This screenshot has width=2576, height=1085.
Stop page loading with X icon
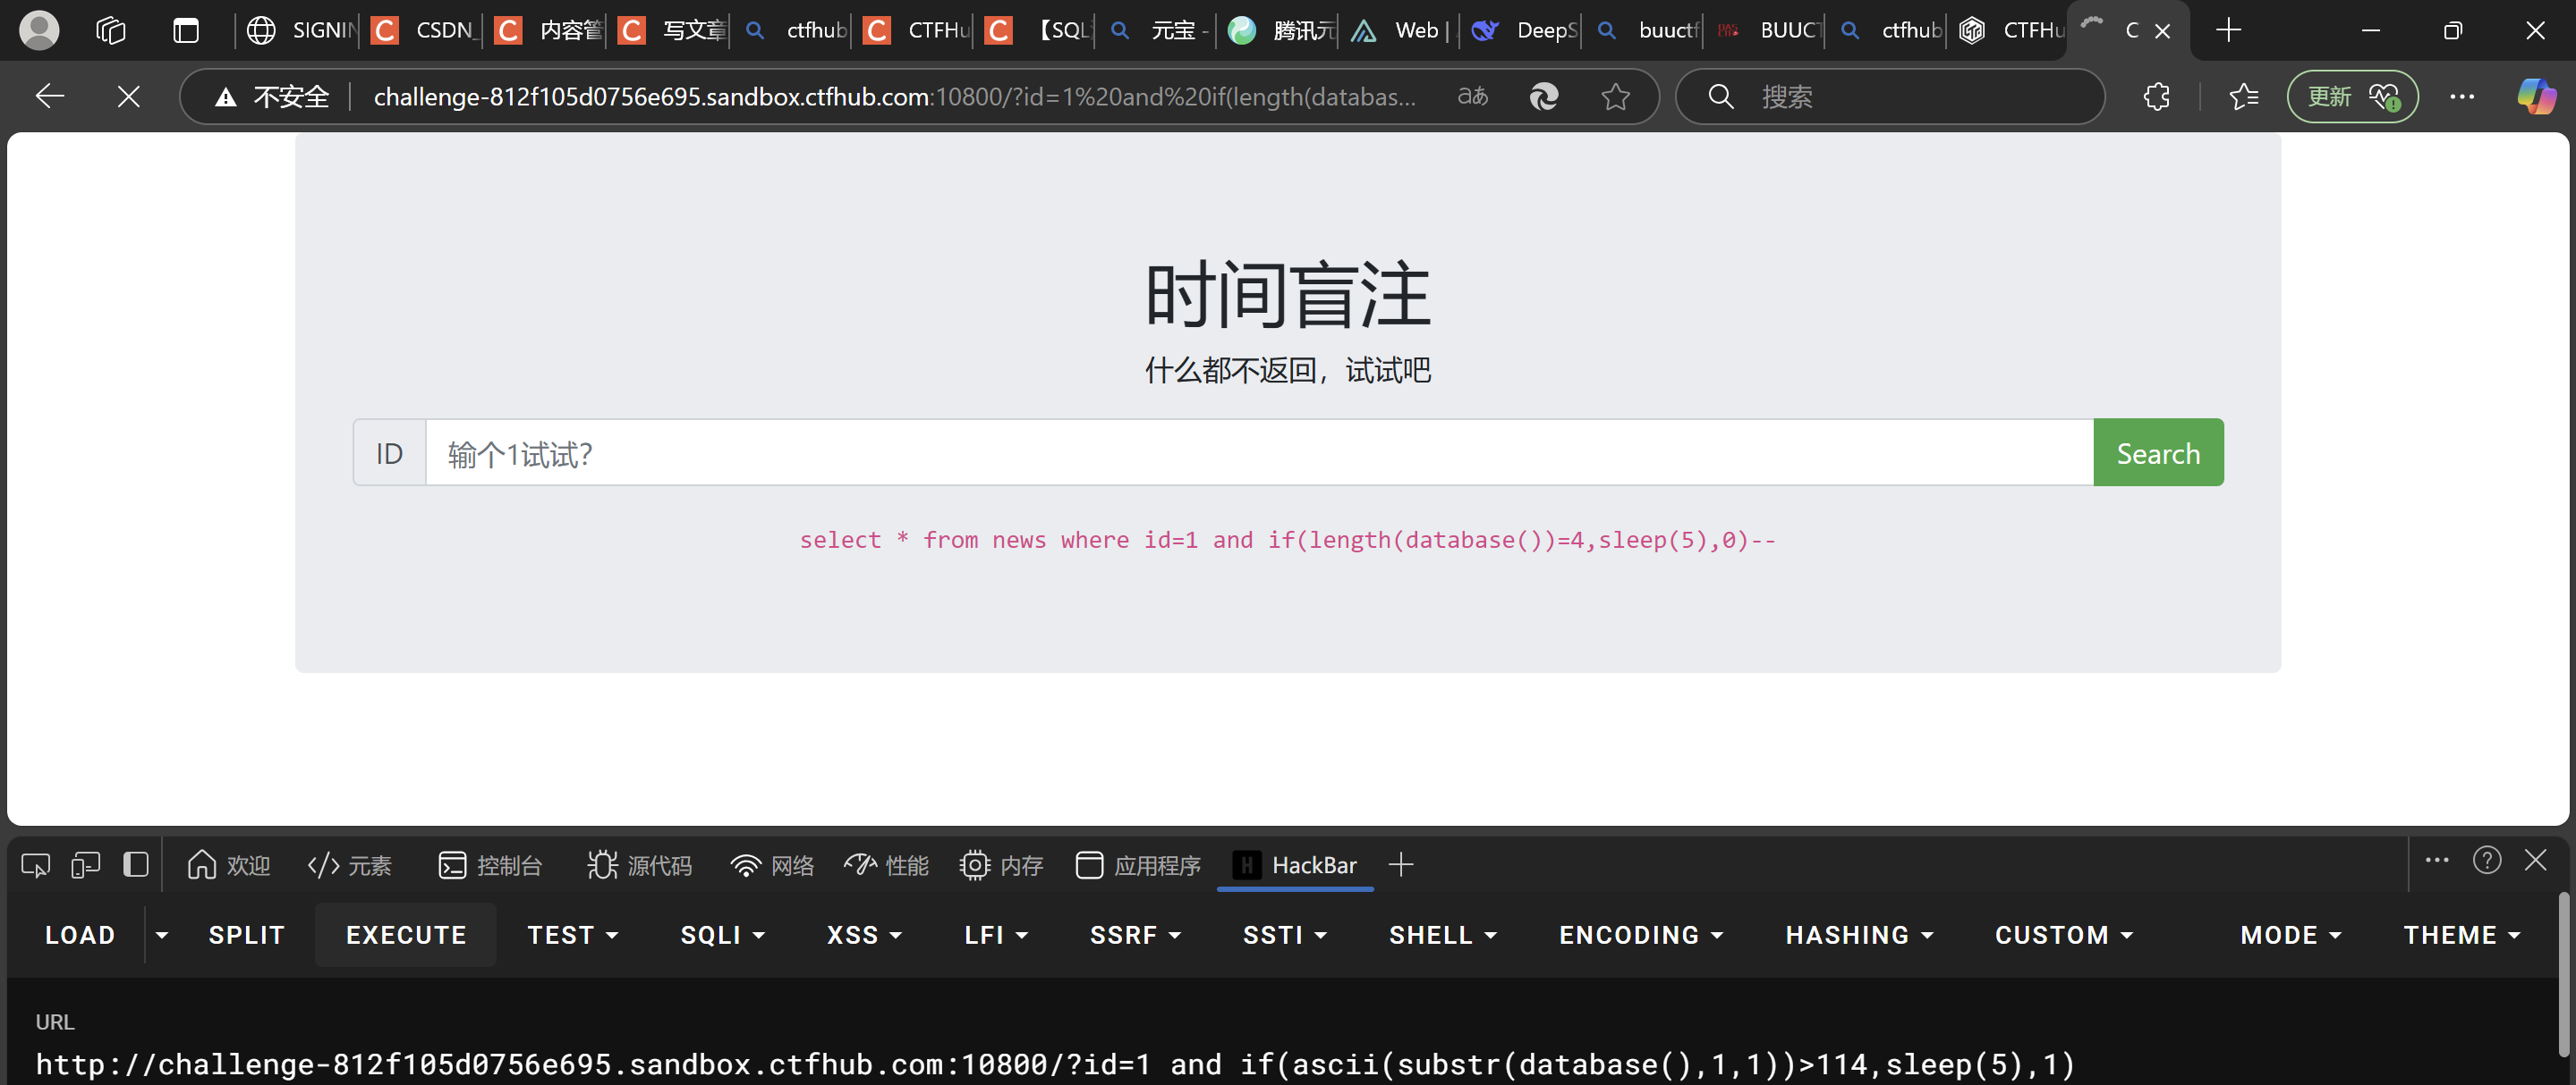128,97
